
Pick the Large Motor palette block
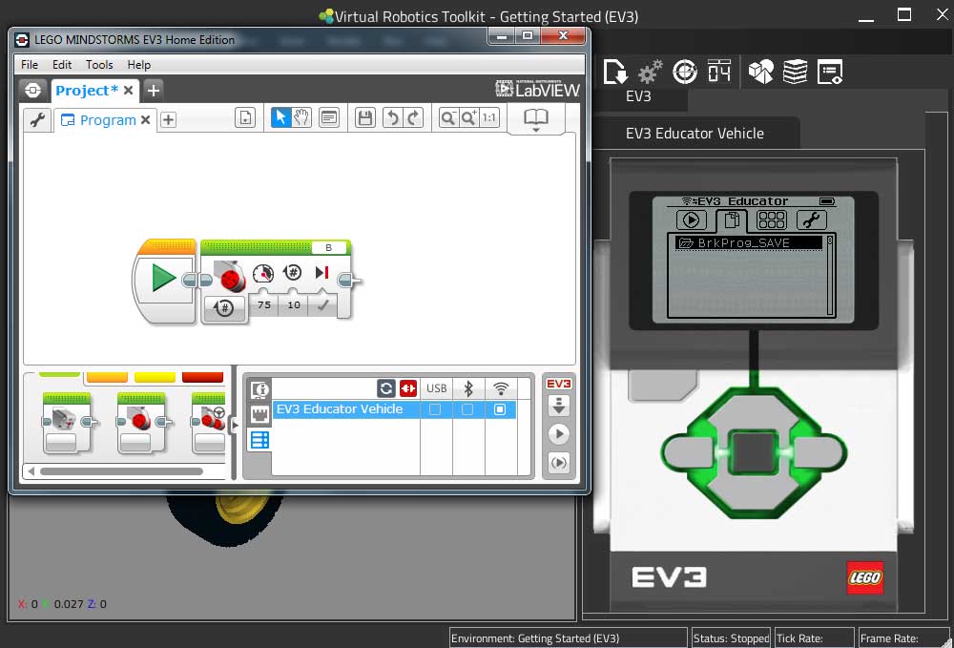click(x=141, y=423)
